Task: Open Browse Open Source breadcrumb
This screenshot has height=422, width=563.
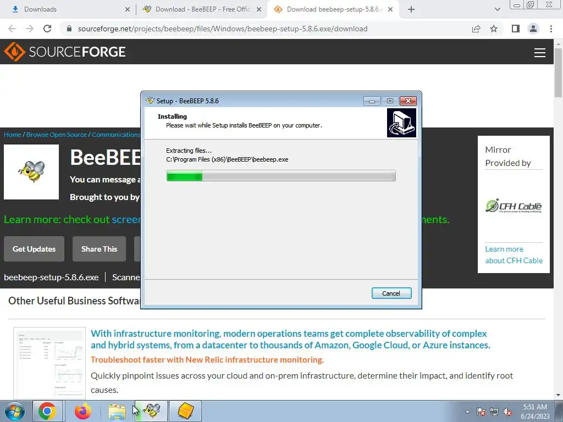Action: pyautogui.click(x=57, y=135)
